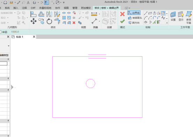Open the 插入 ribbon tab

tap(16, 8)
